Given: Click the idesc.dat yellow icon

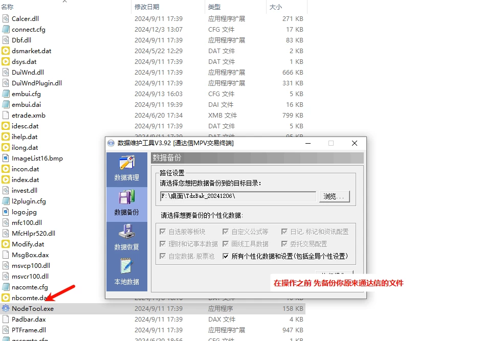Looking at the screenshot, I should tap(6, 126).
